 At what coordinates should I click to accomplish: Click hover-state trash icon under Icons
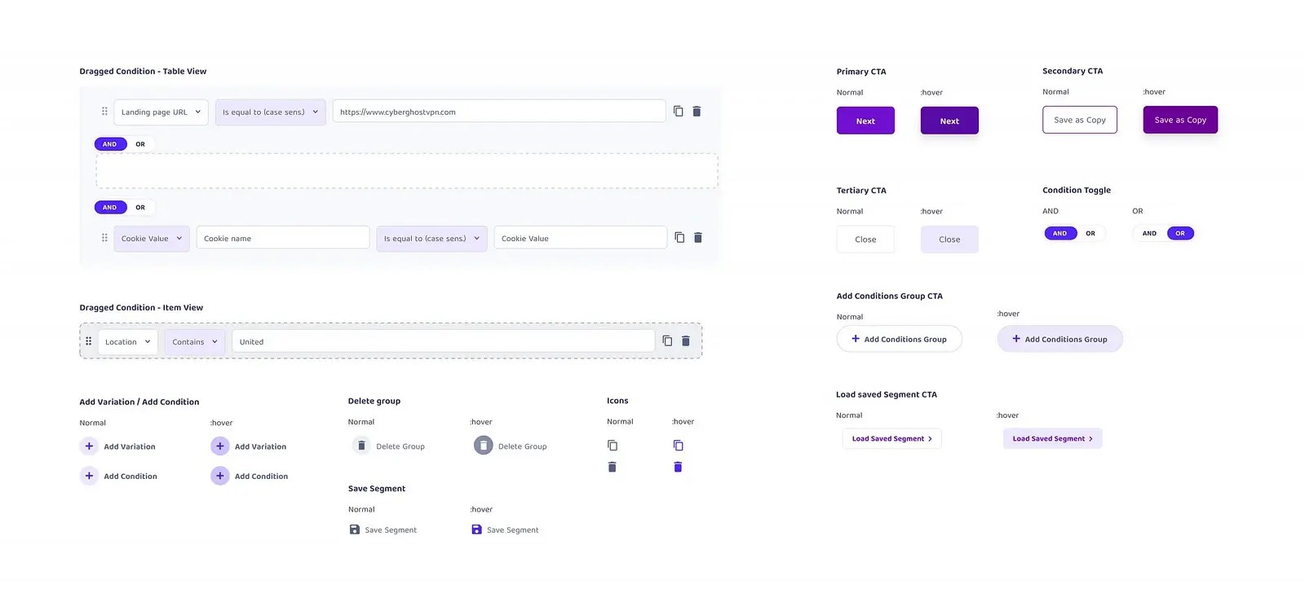(x=678, y=467)
